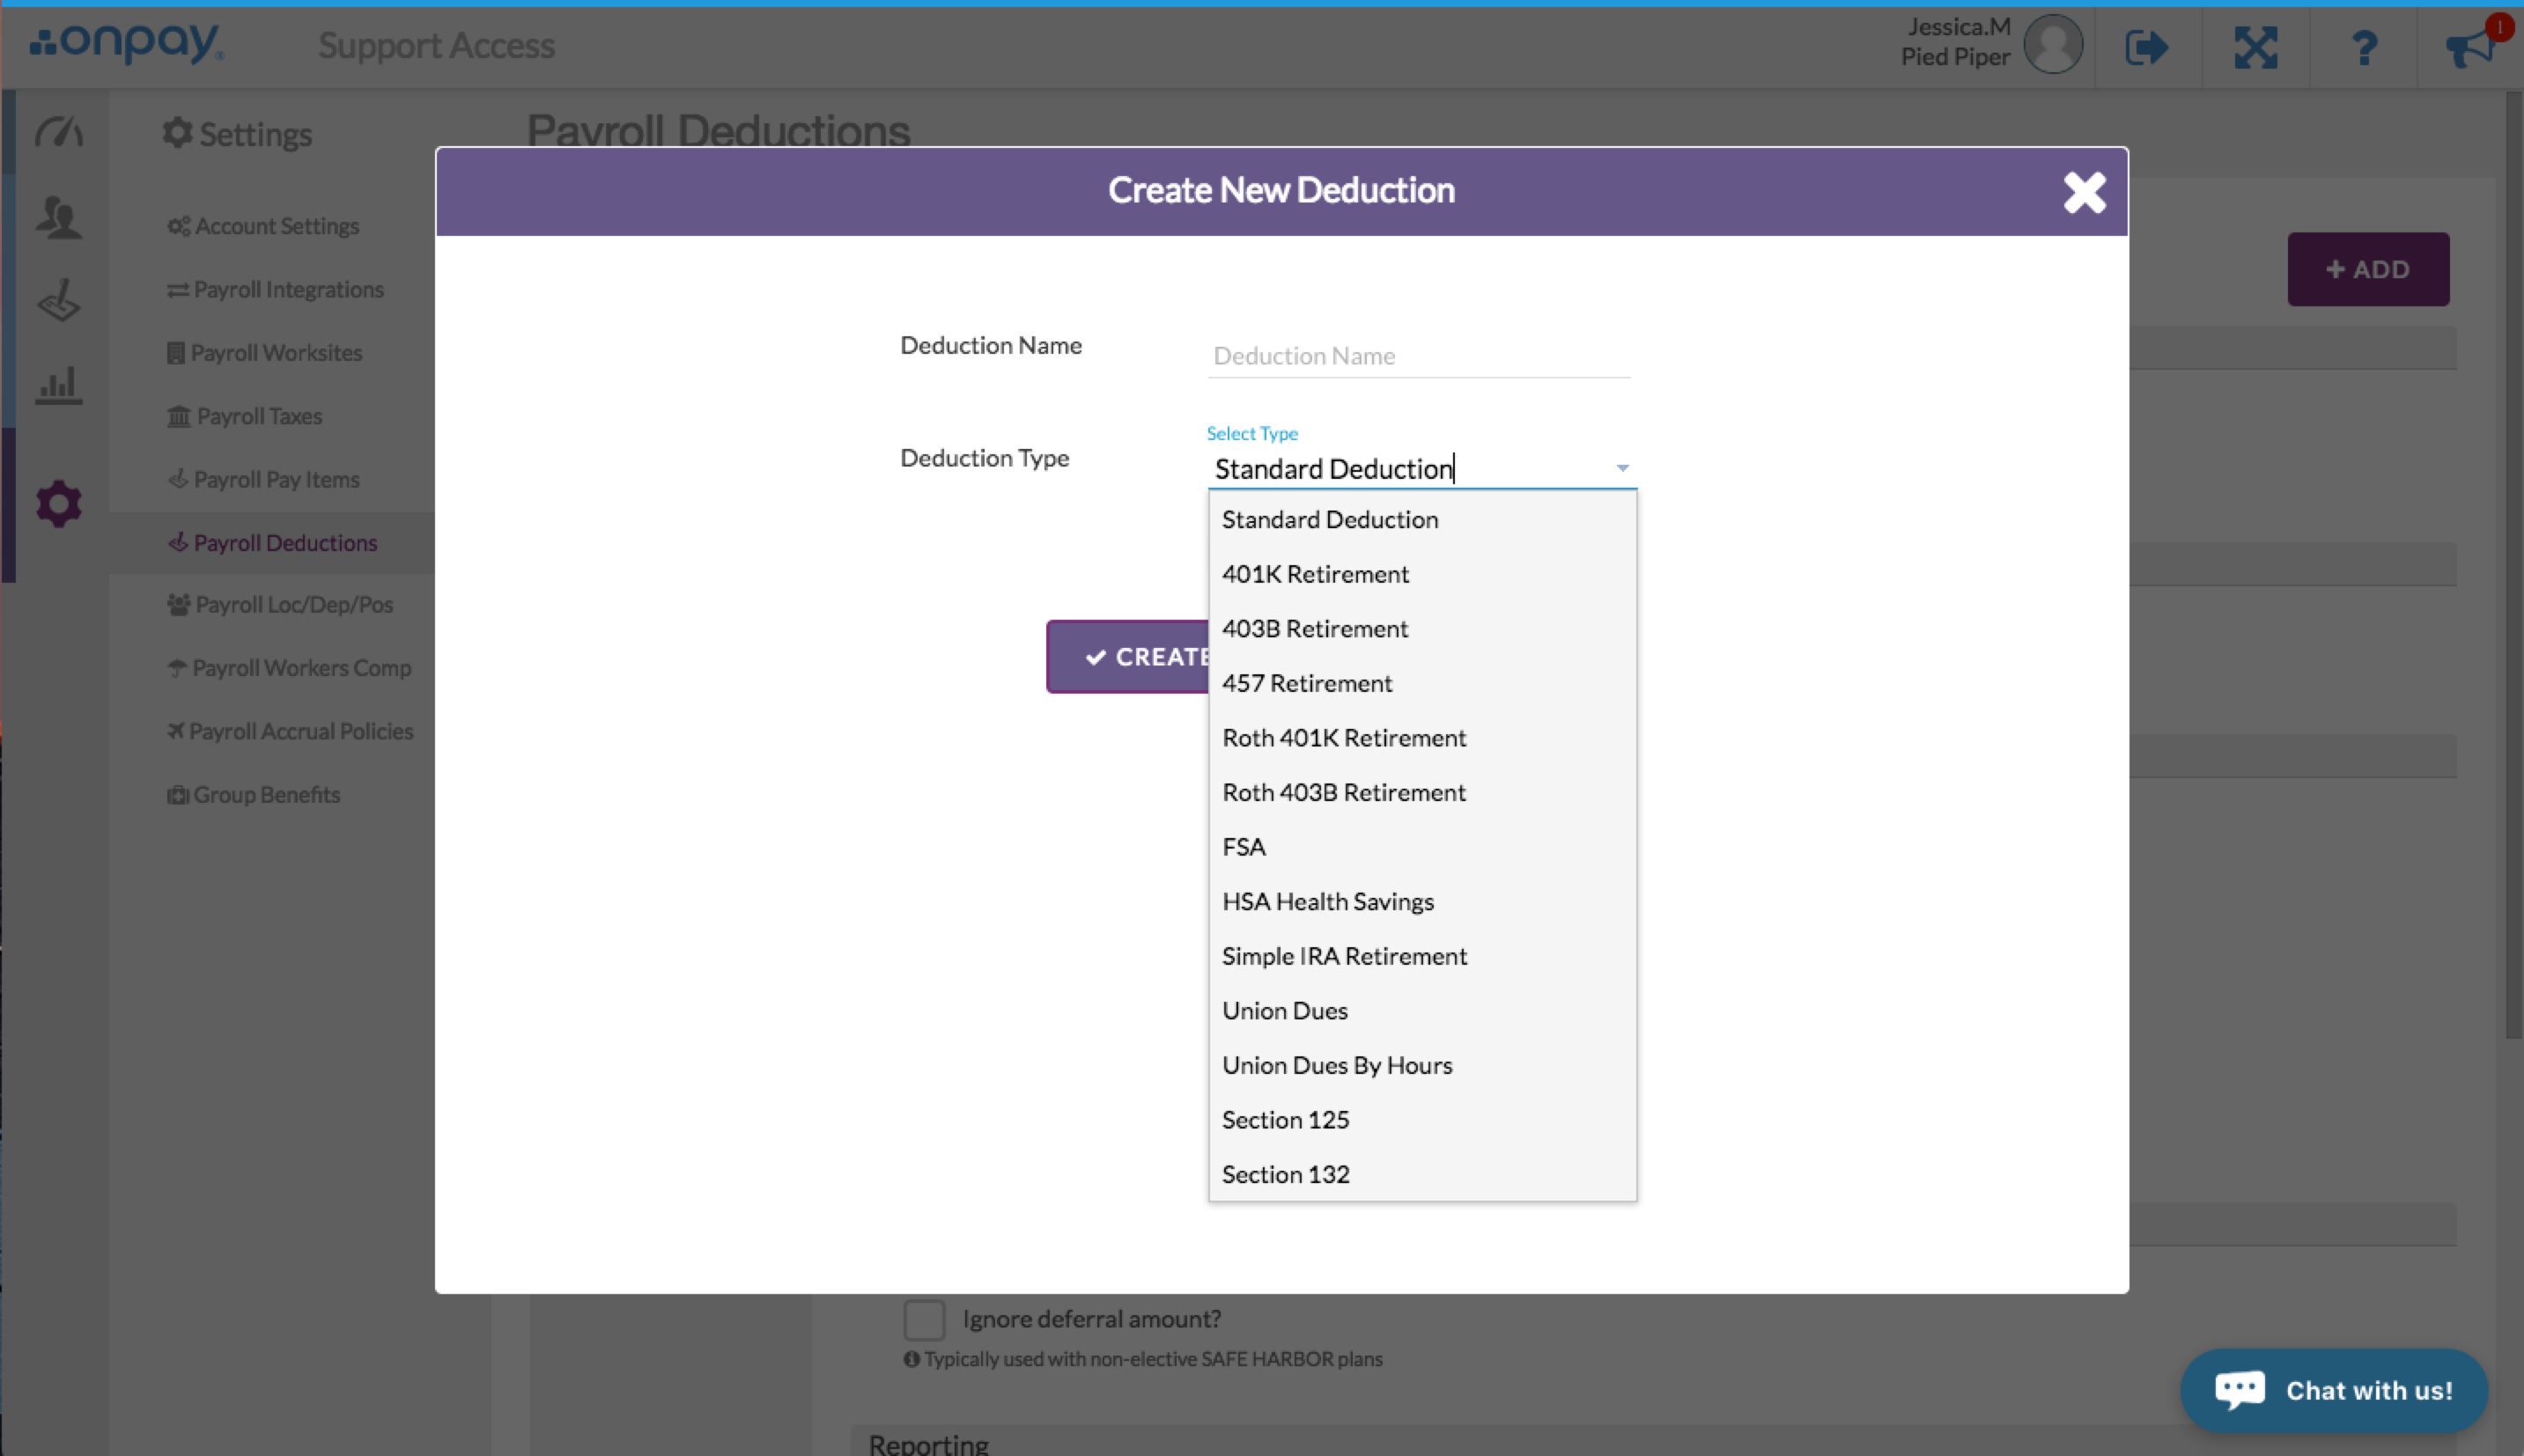Choose 457 Retirement option
This screenshot has width=2524, height=1456.
pyautogui.click(x=1421, y=683)
